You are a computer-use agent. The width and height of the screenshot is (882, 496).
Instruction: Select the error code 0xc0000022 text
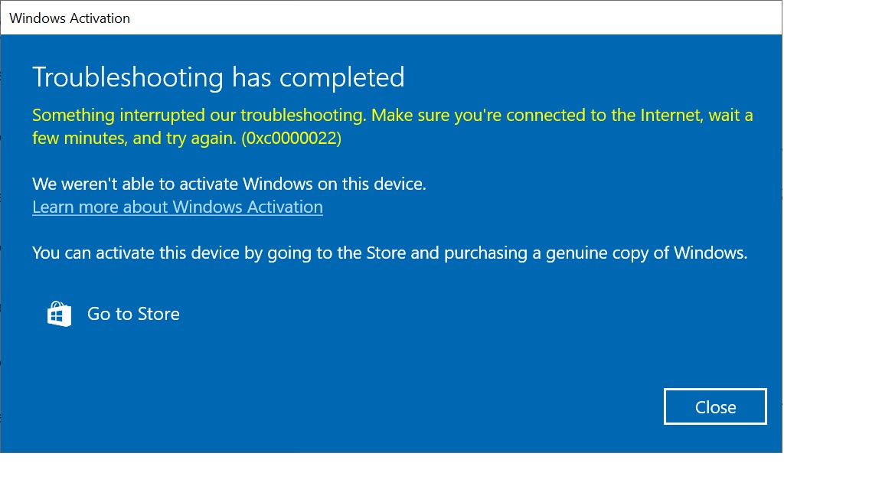pos(292,139)
